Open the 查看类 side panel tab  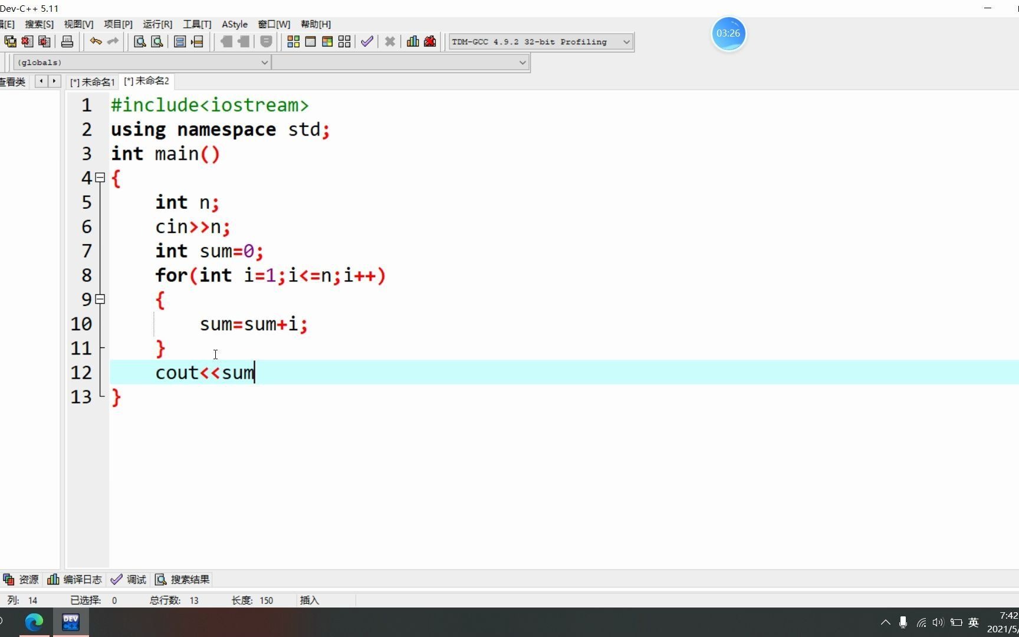click(13, 82)
